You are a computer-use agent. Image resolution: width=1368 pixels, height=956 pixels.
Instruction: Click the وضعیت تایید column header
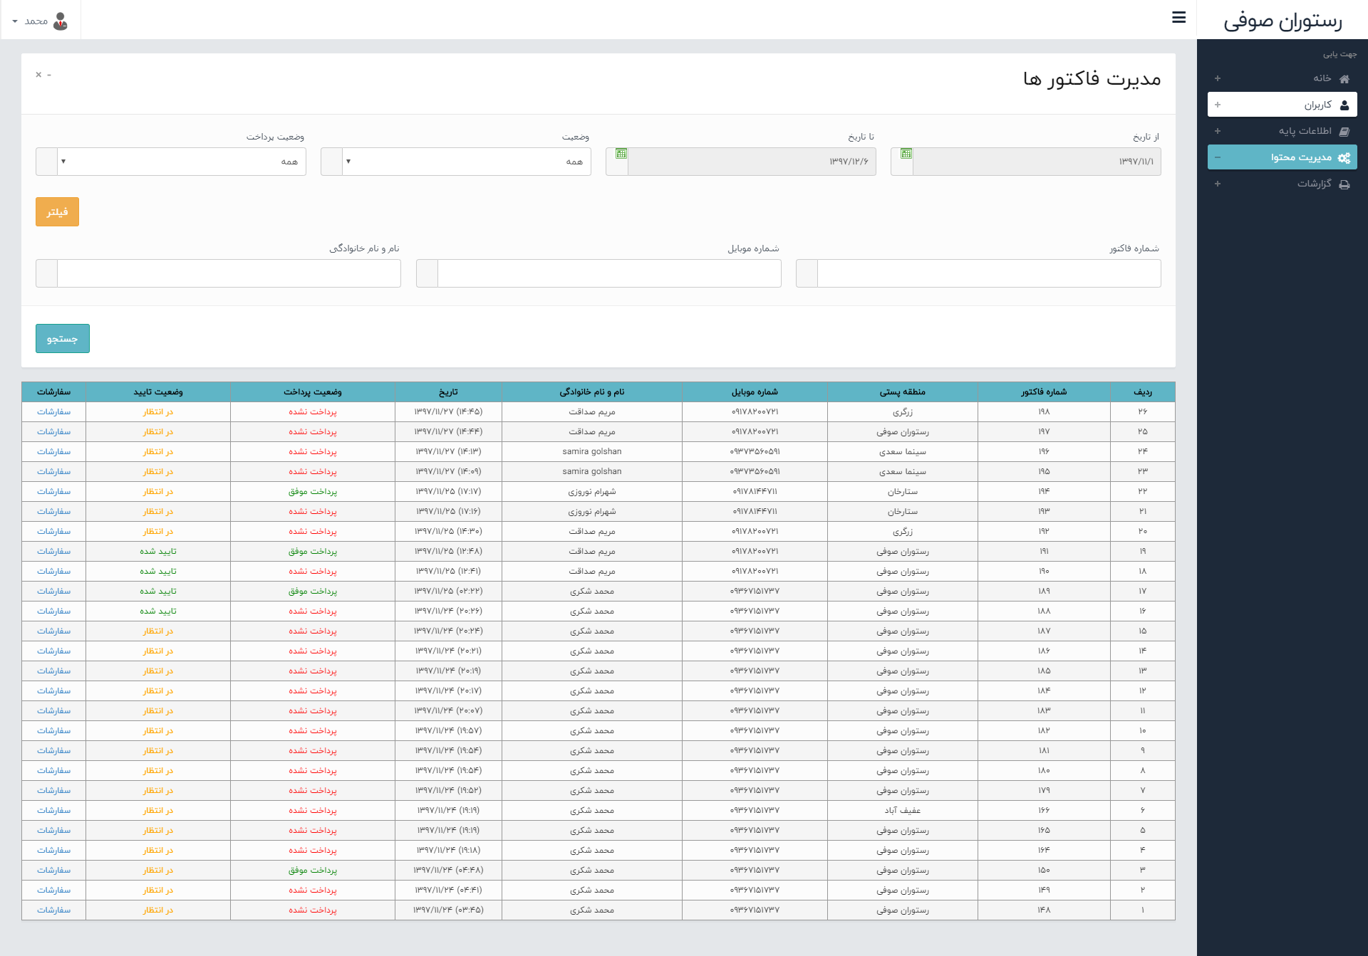click(158, 392)
